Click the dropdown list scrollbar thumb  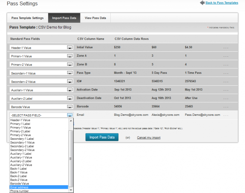click(71, 159)
